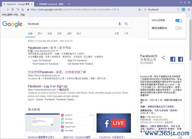Open the 设置 search settings menu

(x=117, y=33)
